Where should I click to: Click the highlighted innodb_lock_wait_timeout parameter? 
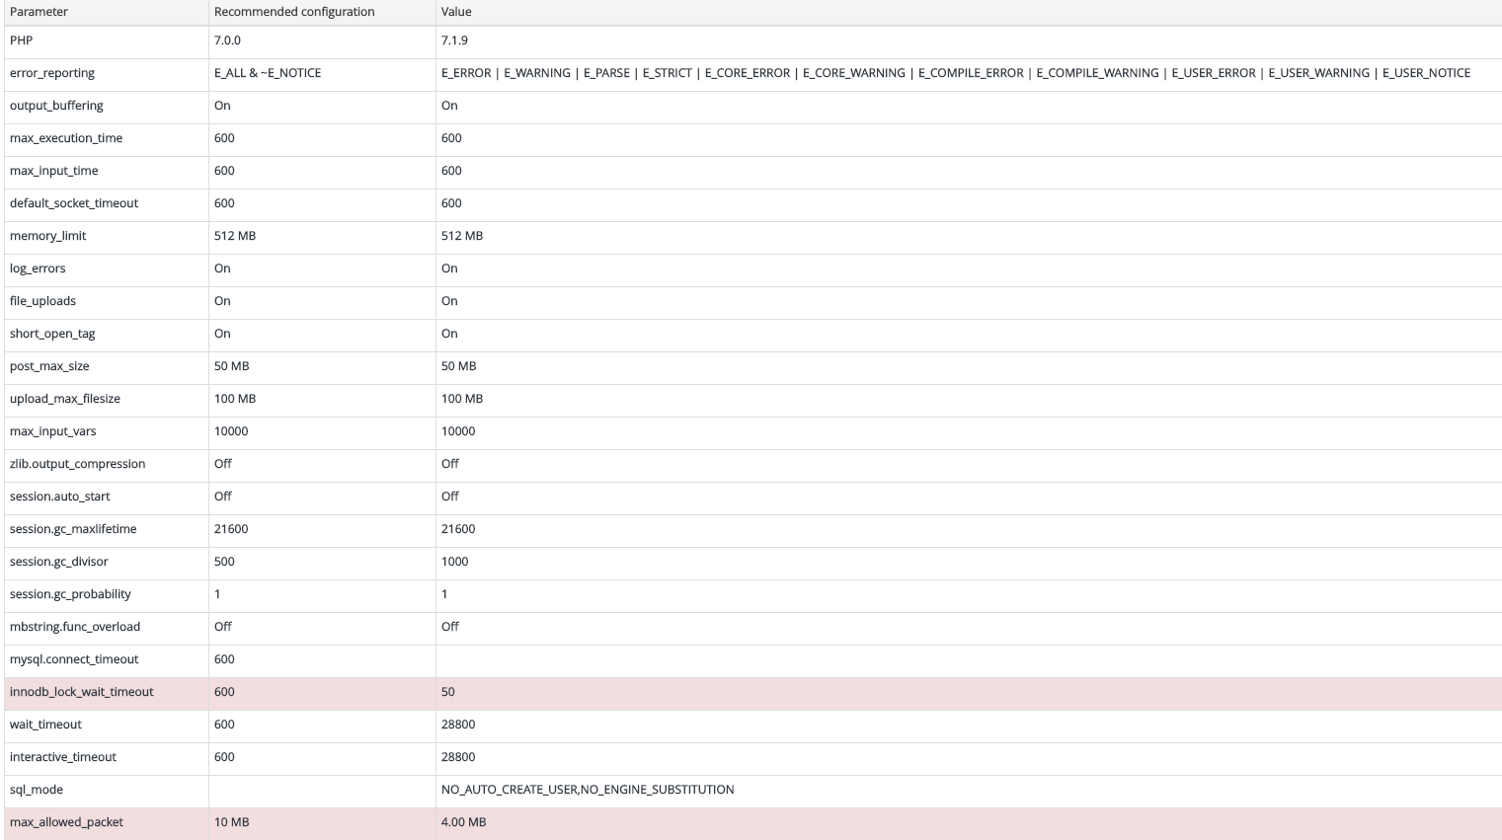(x=82, y=692)
